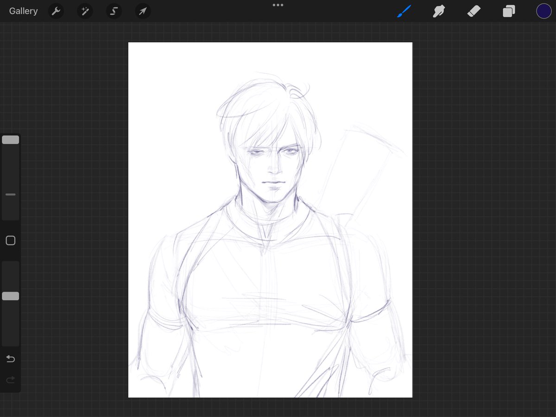Open the Adjustments magic wand menu
556x417 pixels.
pyautogui.click(x=85, y=11)
